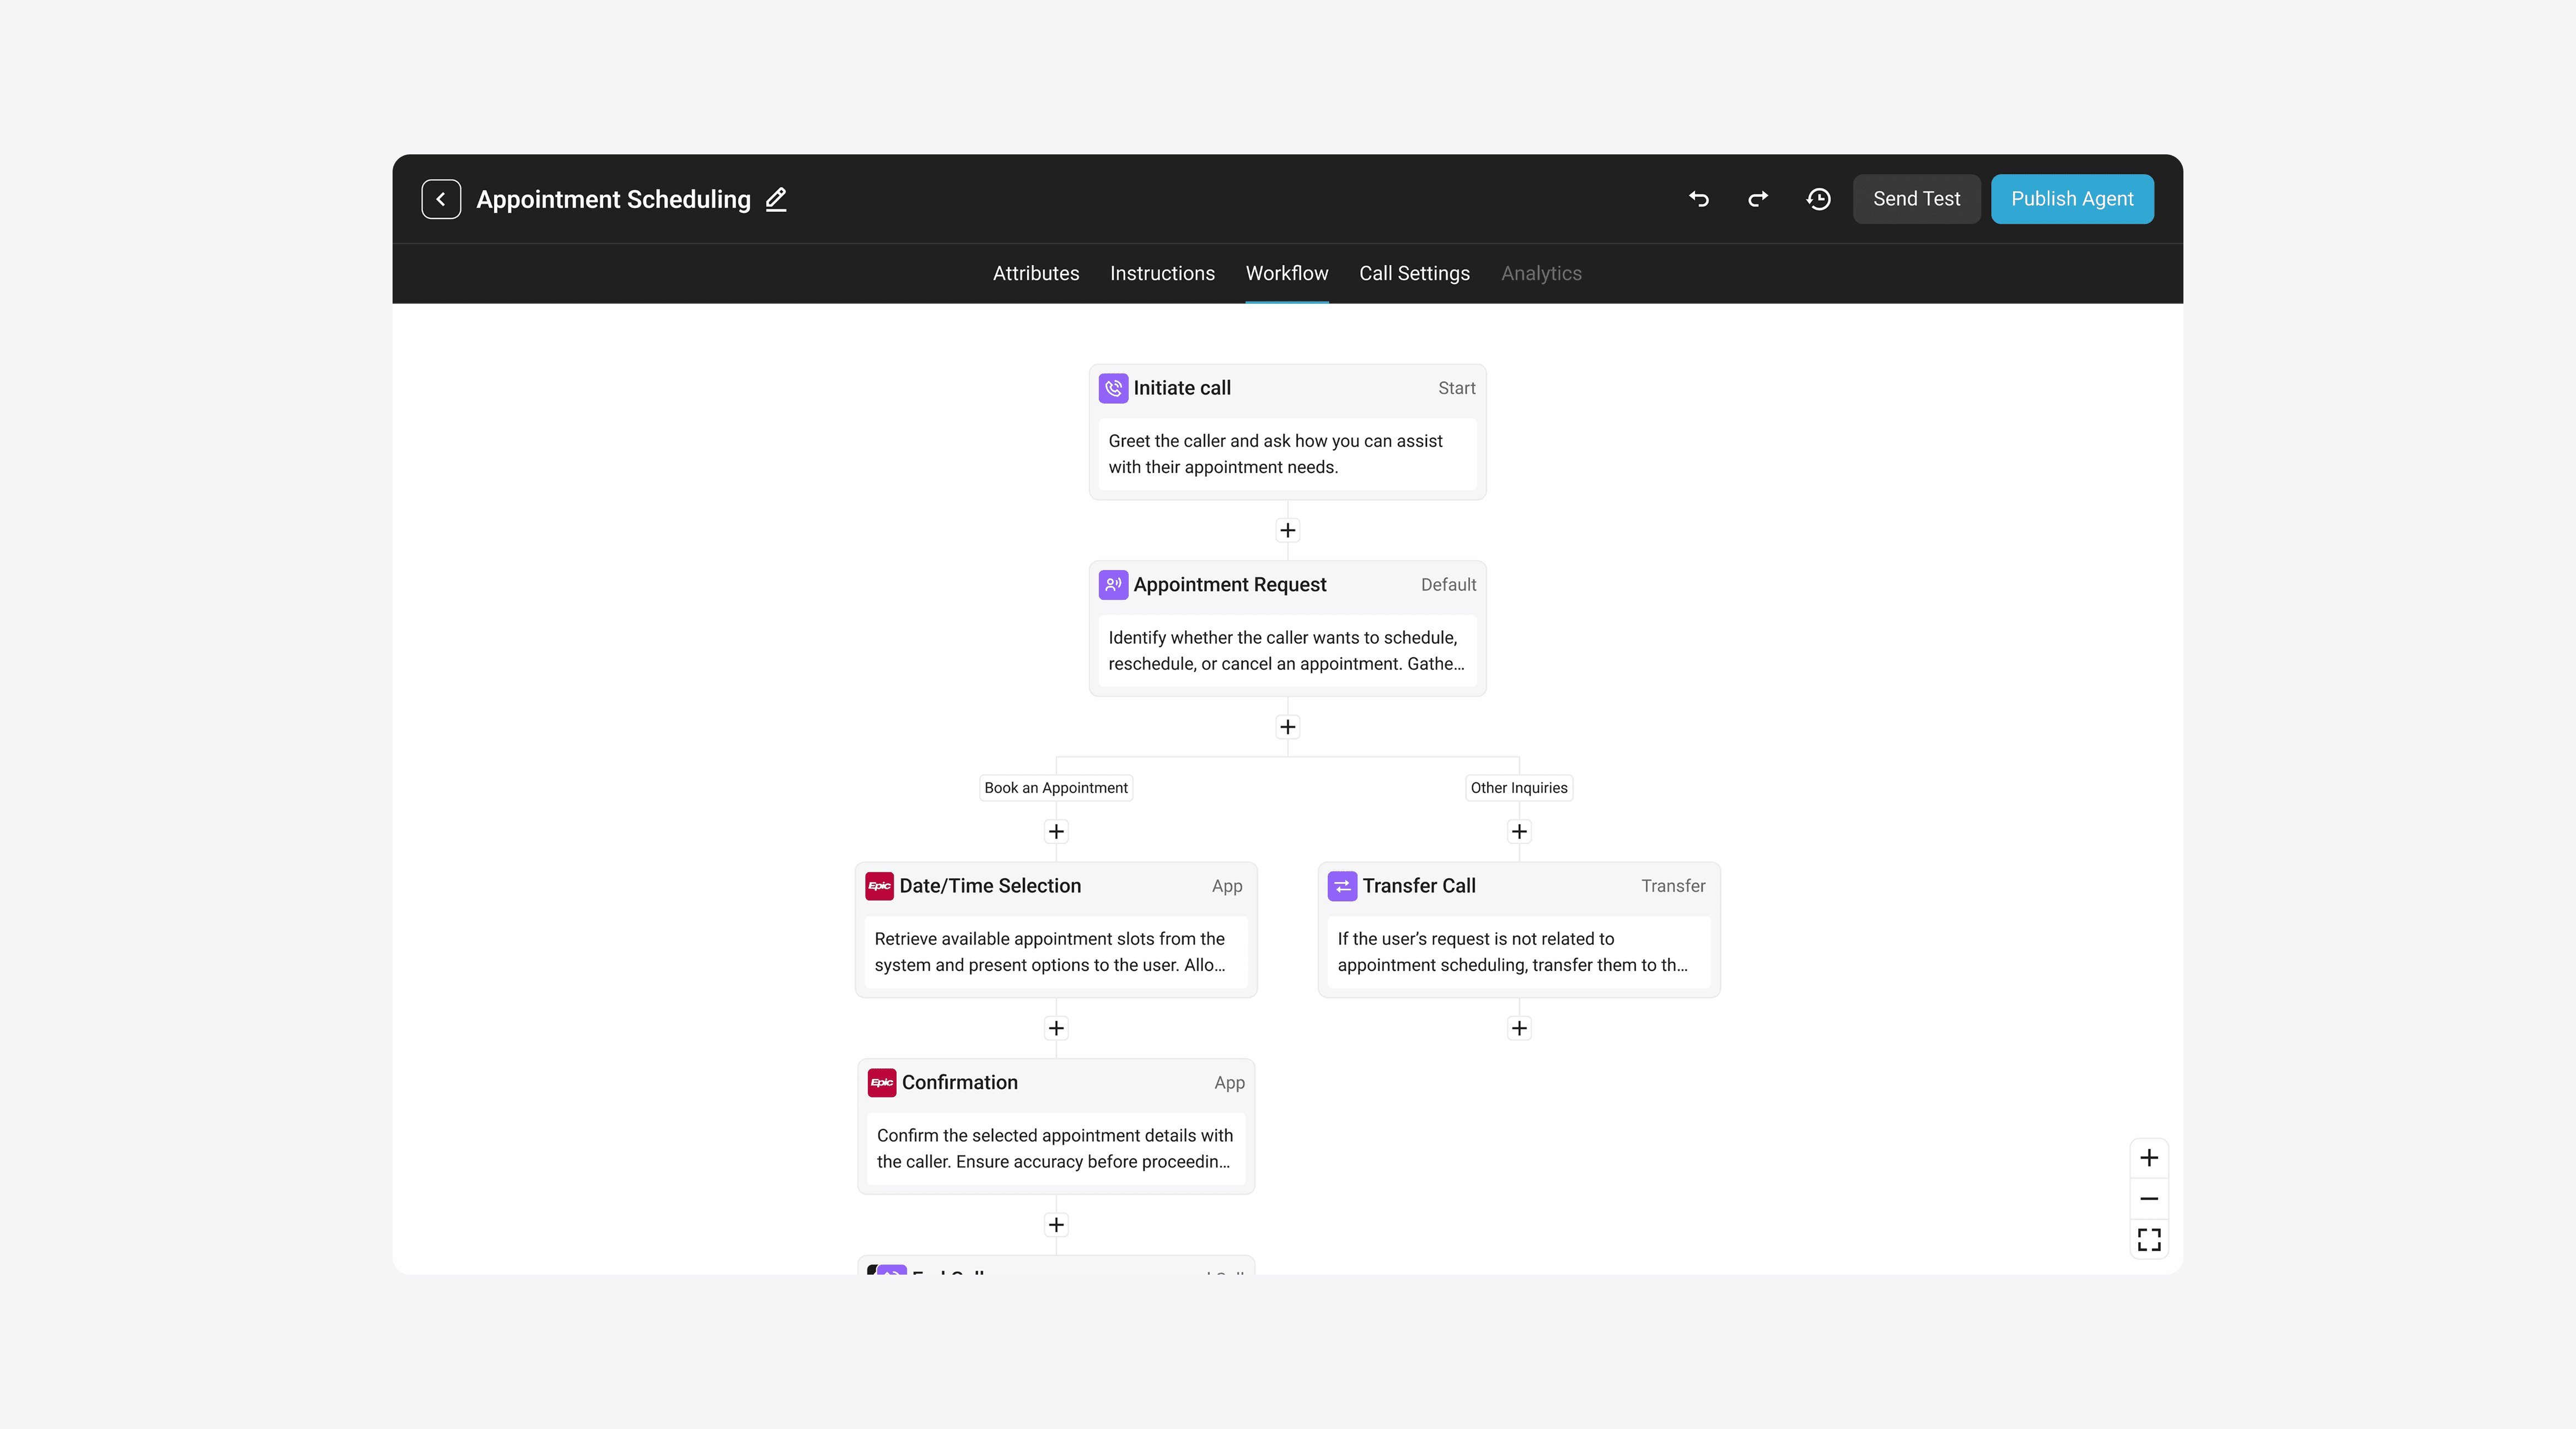Viewport: 2576px width, 1429px height.
Task: Zoom in on the workflow canvas
Action: pos(2149,1158)
